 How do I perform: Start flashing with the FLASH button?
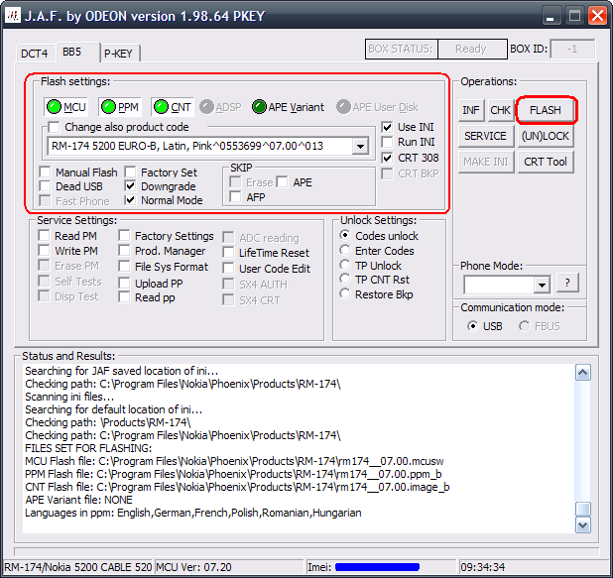pos(546,110)
